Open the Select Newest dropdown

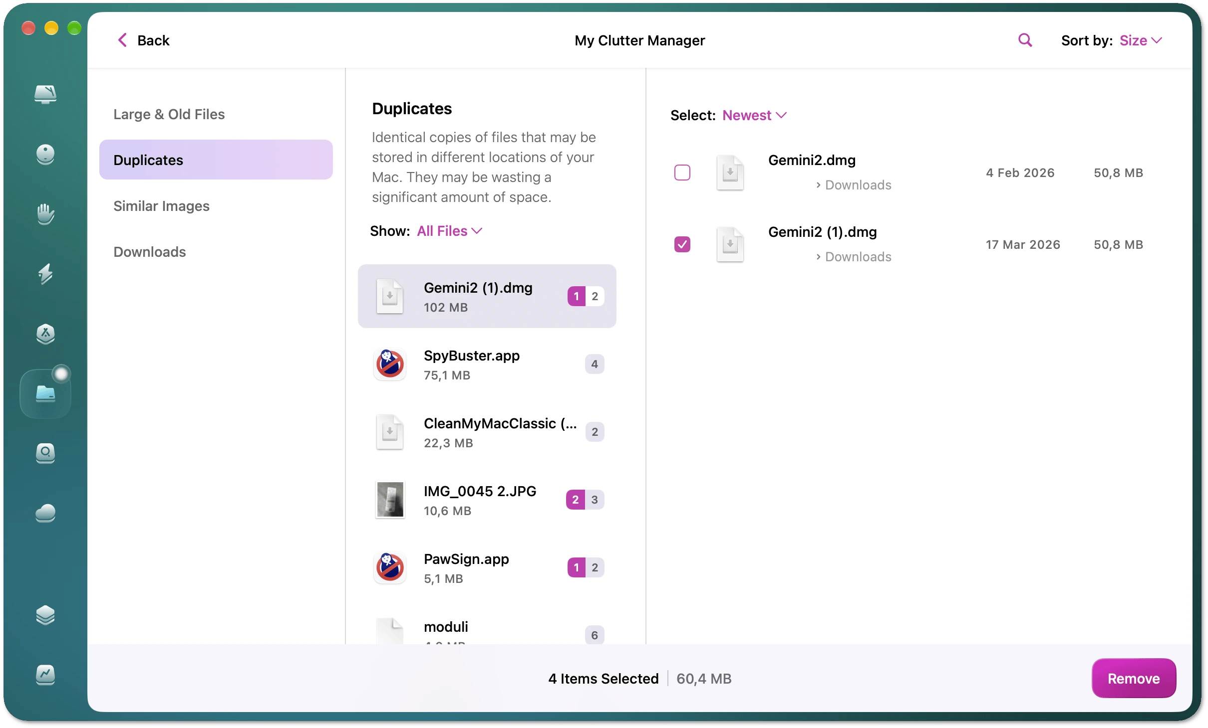point(754,115)
